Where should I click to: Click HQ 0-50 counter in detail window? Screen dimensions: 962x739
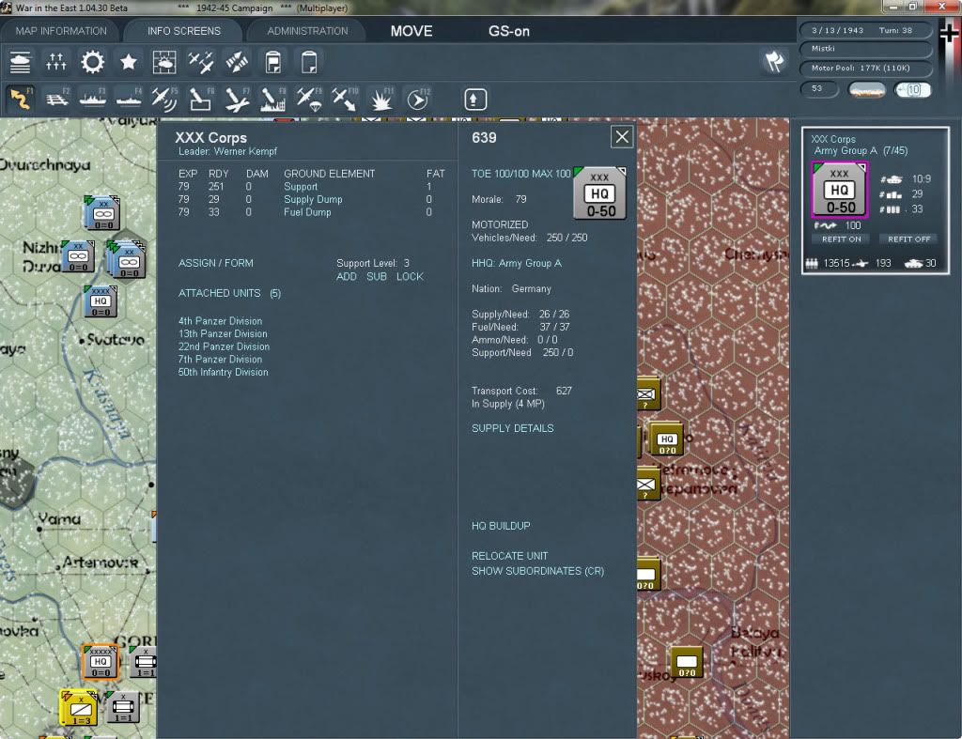click(x=599, y=192)
